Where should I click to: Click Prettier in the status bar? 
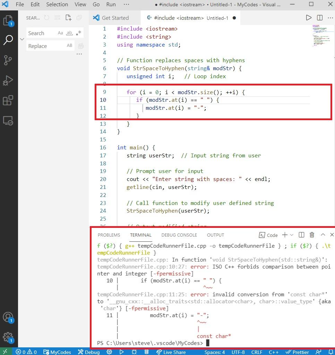coord(297,352)
